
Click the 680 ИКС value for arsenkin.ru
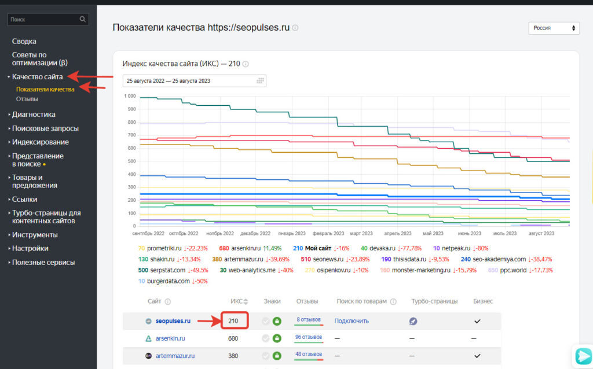[x=233, y=338]
